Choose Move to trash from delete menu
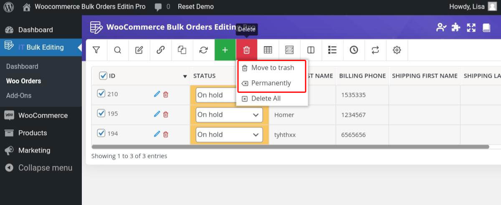 pyautogui.click(x=272, y=68)
